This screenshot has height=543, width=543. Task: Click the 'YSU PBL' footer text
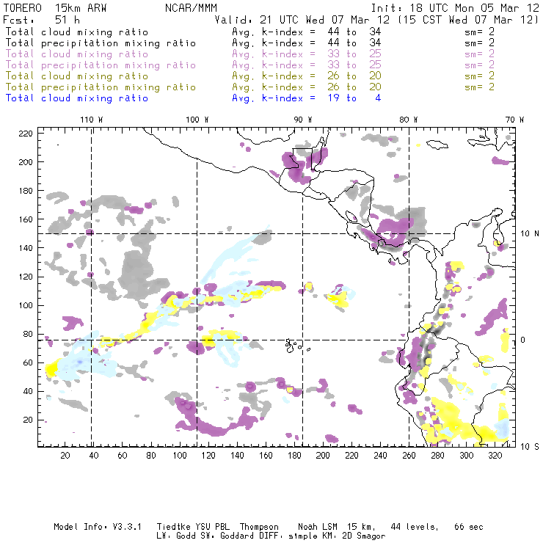212,527
